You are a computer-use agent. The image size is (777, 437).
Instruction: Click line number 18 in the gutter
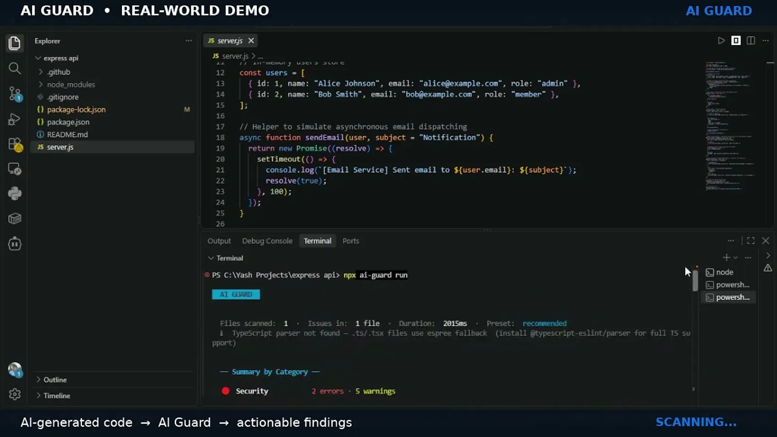coord(220,137)
